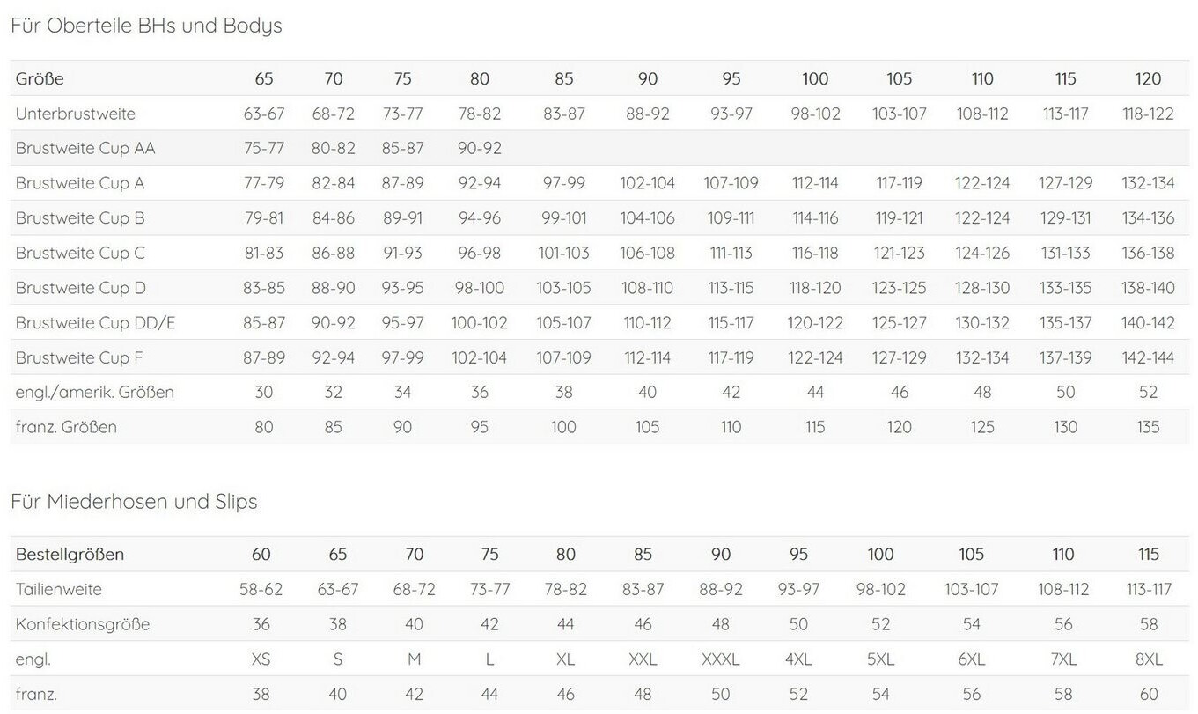This screenshot has width=1198, height=714.
Task: Select the 'Brustweite Cup AA' row label
Action: [x=85, y=148]
